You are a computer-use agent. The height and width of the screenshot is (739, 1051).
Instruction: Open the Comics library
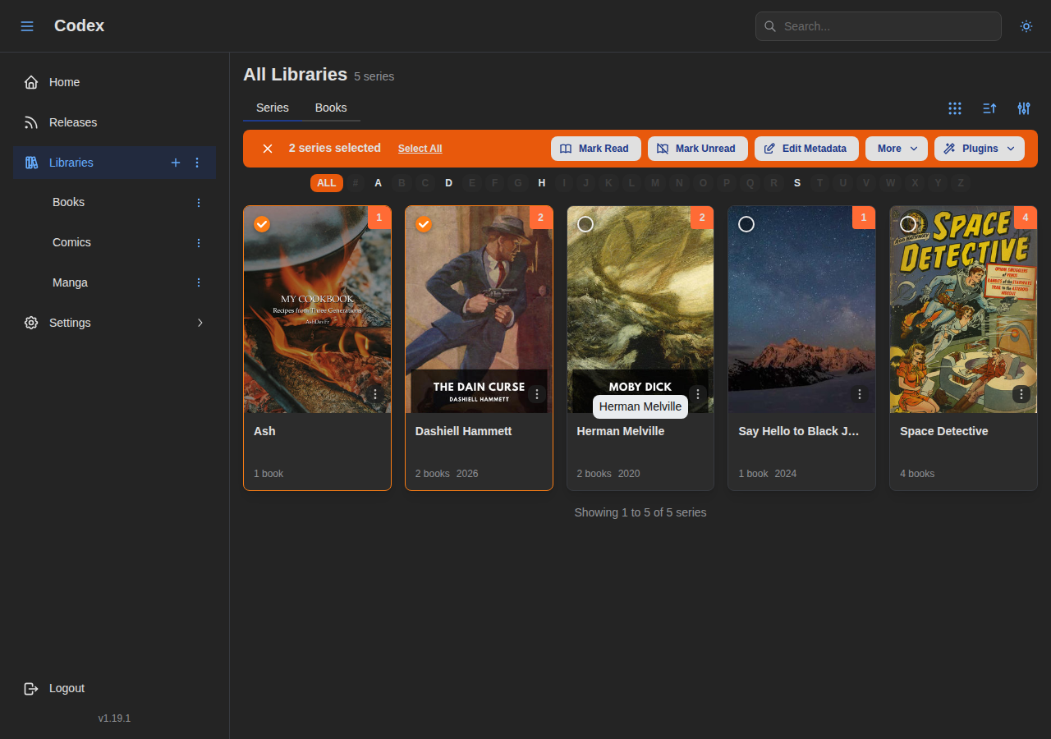(x=71, y=242)
